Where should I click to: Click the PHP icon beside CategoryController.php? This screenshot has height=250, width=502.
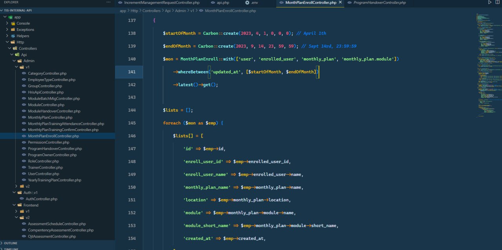24,74
